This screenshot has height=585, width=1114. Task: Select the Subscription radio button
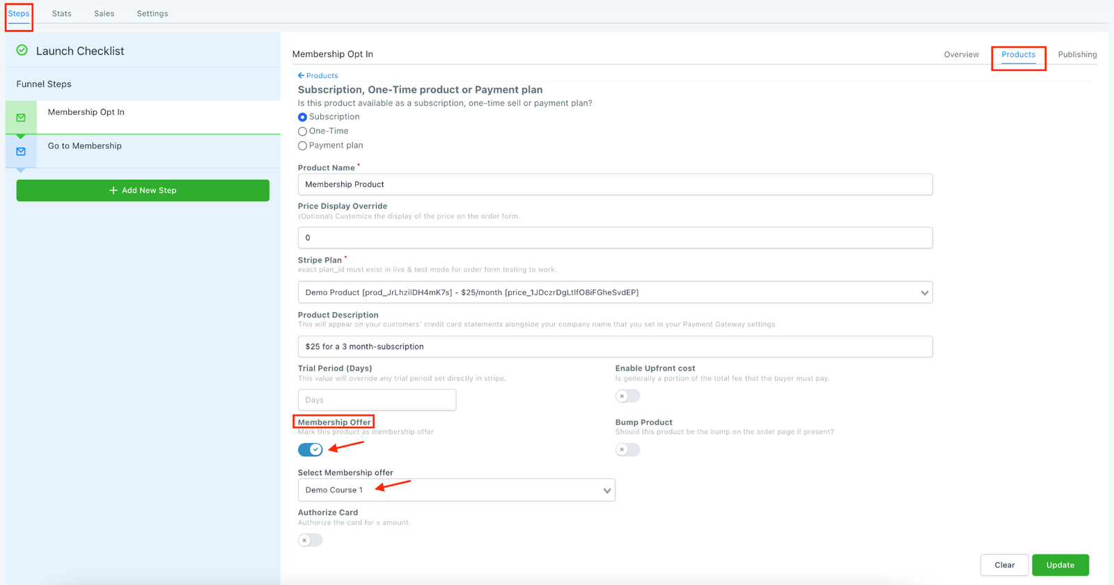(x=302, y=117)
